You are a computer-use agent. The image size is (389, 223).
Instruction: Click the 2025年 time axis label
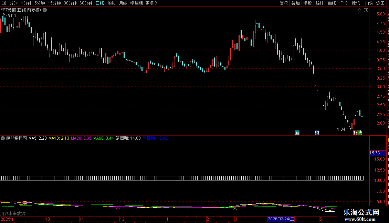[8, 219]
